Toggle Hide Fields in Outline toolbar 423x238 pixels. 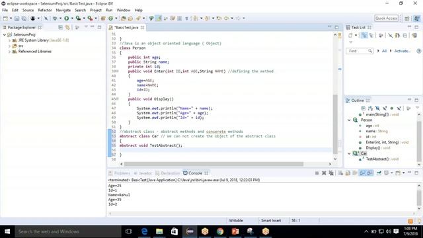(377, 108)
